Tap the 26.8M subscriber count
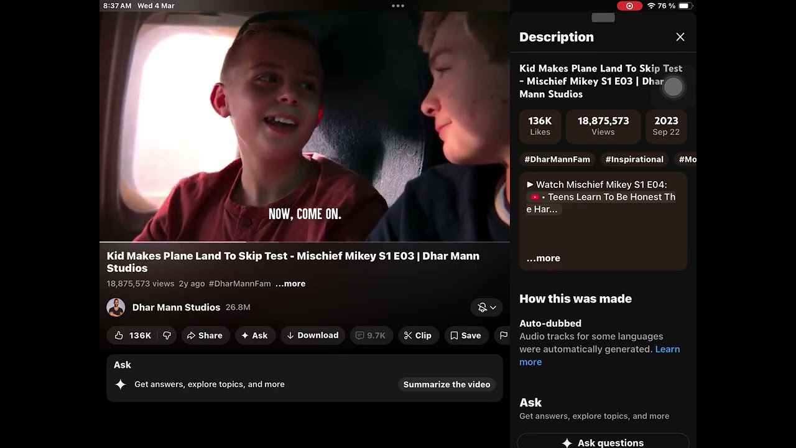This screenshot has height=448, width=796. point(238,307)
